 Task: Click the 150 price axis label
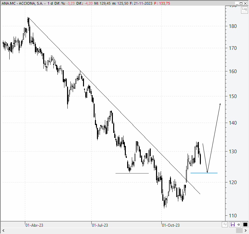[233, 96]
